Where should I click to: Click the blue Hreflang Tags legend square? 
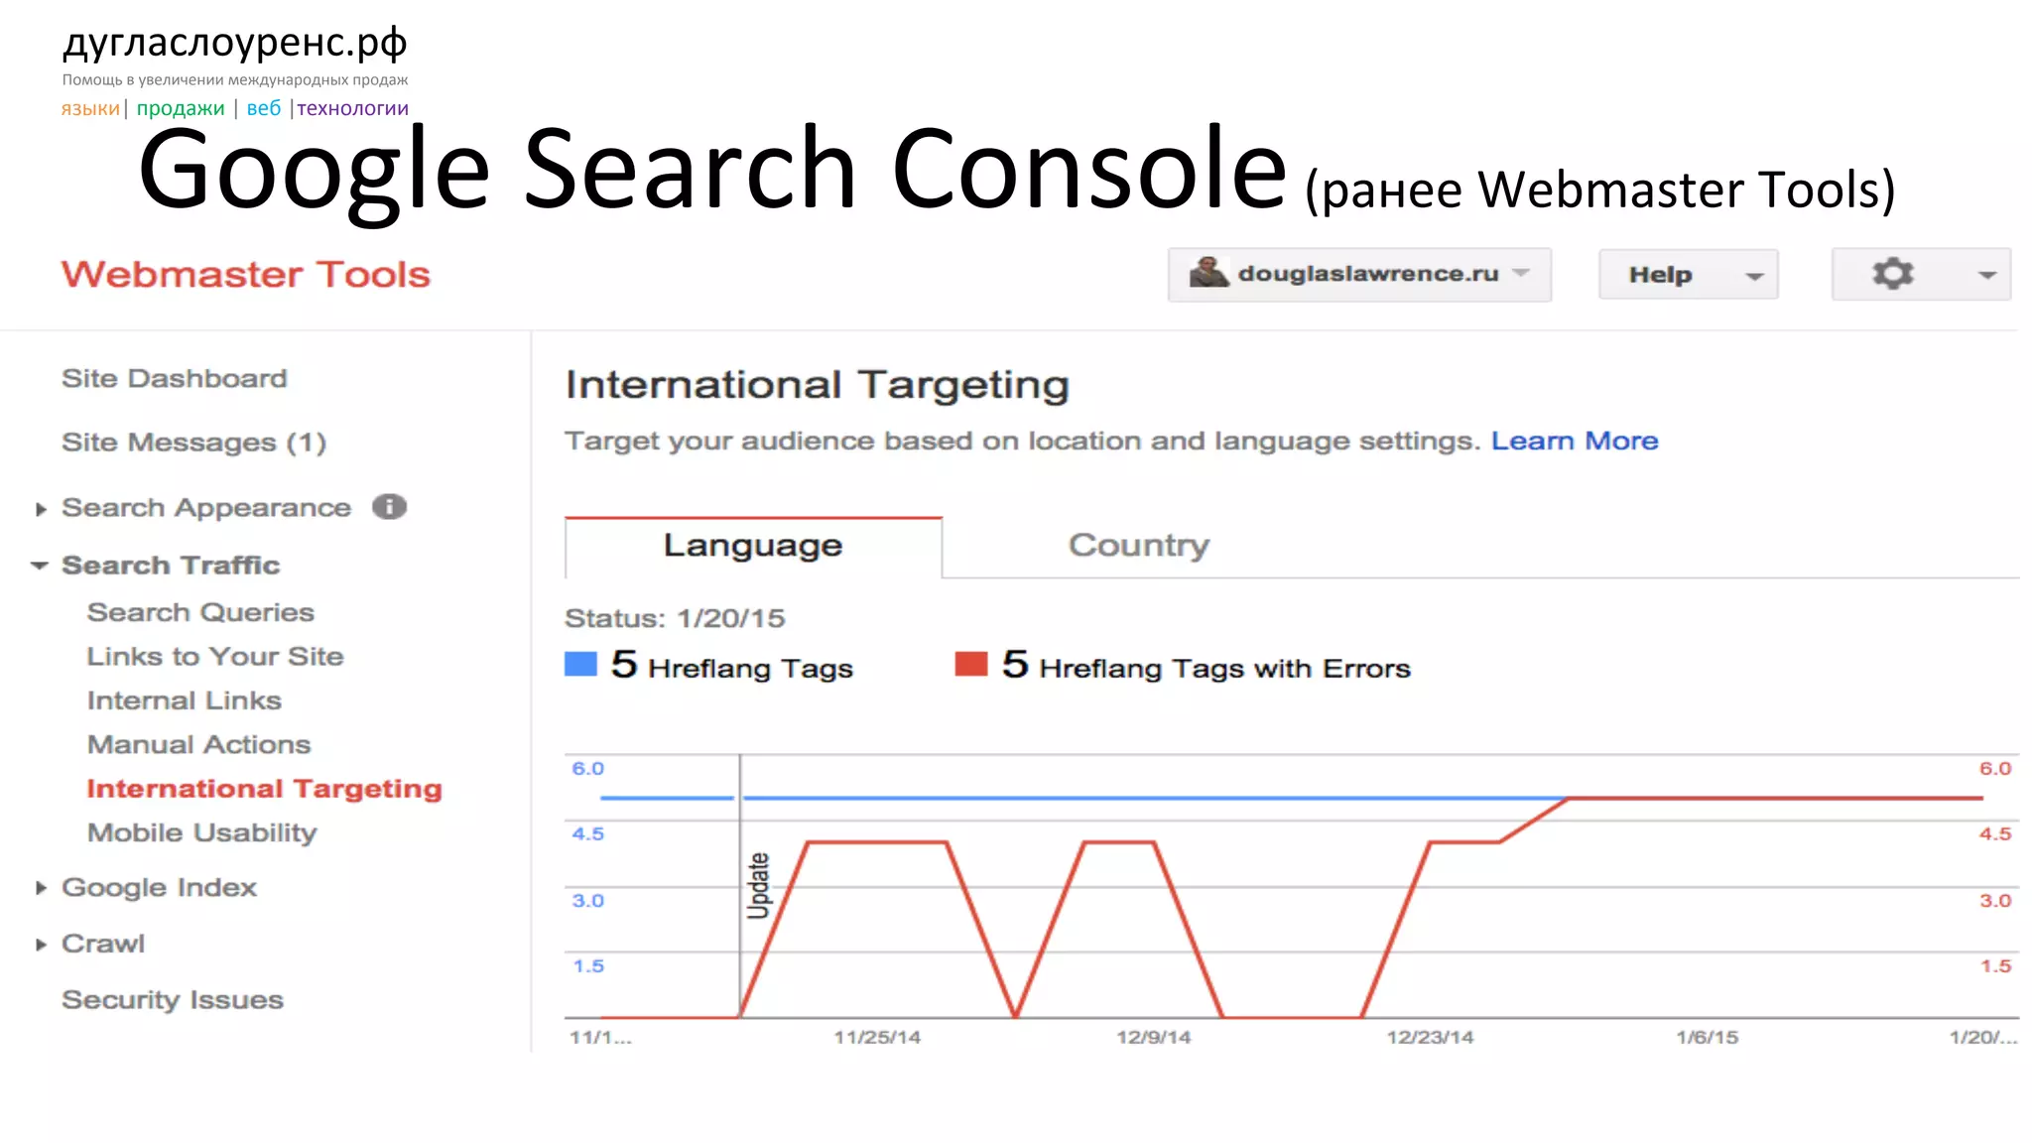[580, 664]
